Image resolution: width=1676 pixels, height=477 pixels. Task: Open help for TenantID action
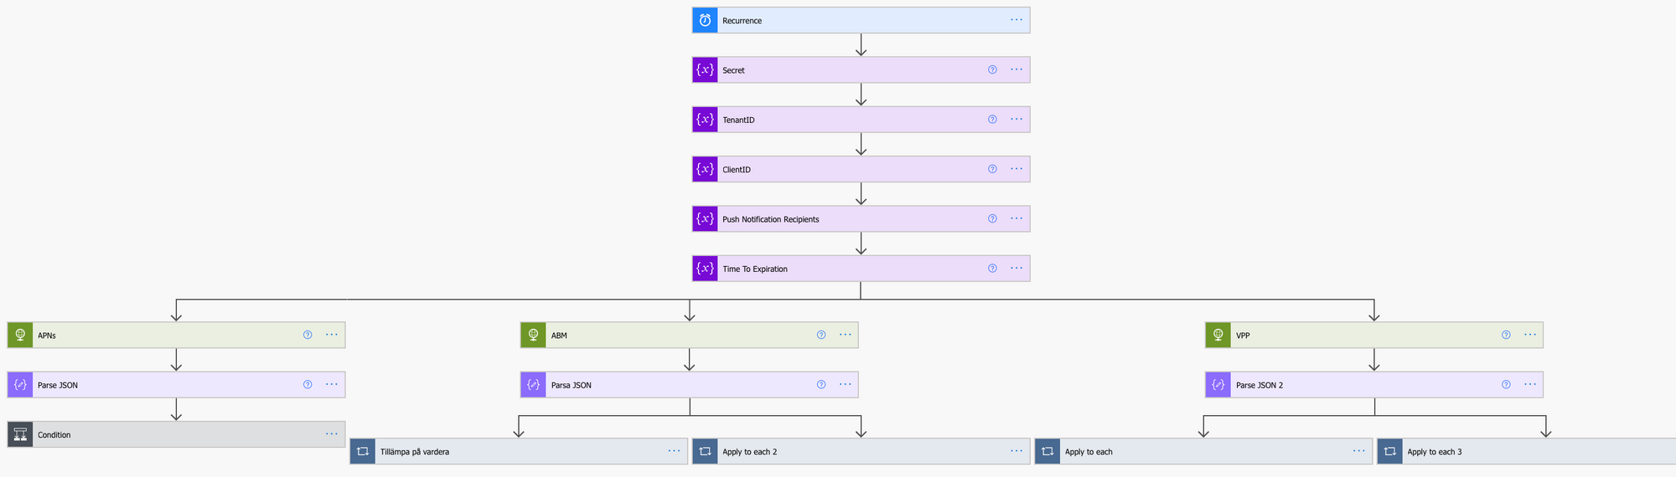pyautogui.click(x=992, y=120)
